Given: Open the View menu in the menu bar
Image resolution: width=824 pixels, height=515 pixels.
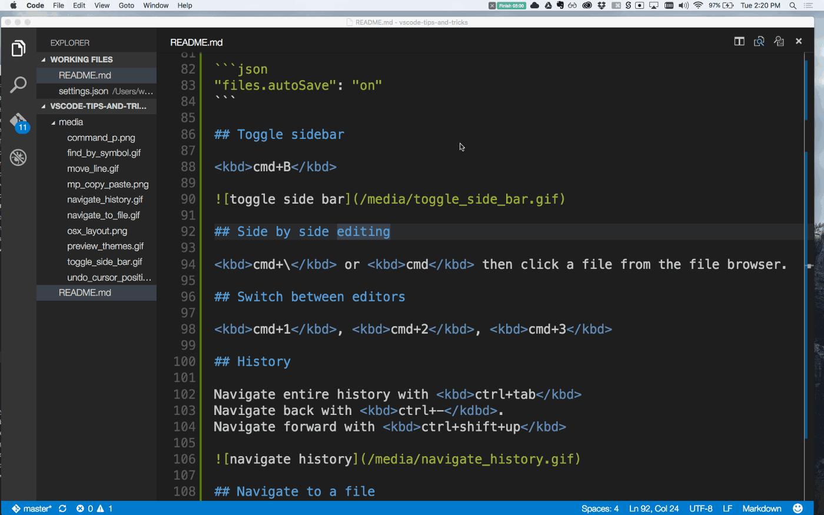Looking at the screenshot, I should 102,5.
